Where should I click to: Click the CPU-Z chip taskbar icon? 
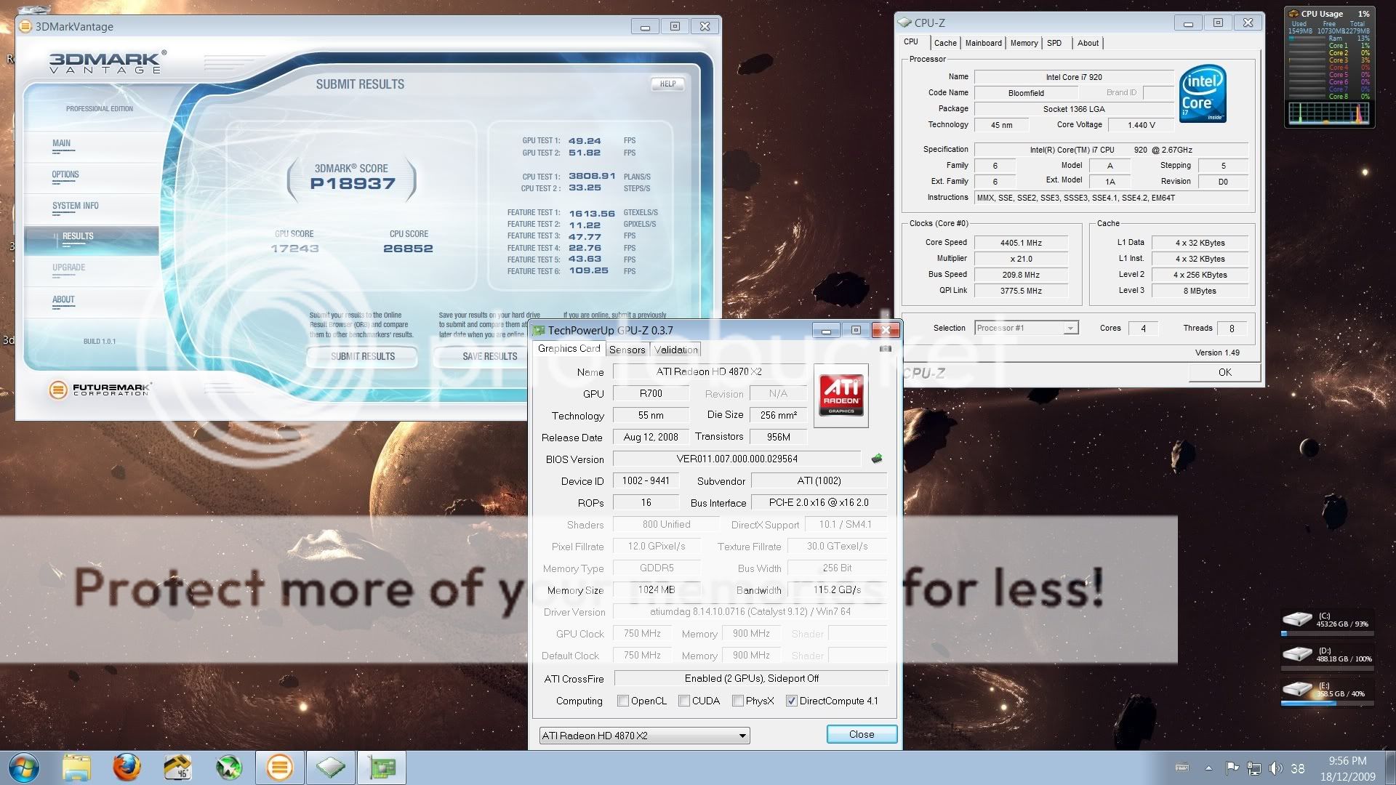point(330,768)
